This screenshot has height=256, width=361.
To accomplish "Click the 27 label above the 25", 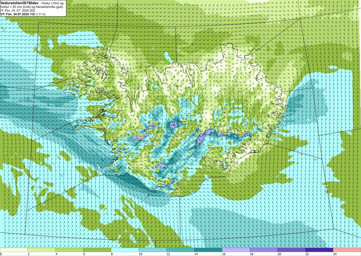I will 115,144.
